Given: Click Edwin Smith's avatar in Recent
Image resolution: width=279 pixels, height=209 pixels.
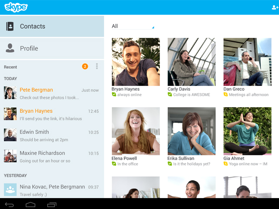Looking at the screenshot, I should [10, 135].
